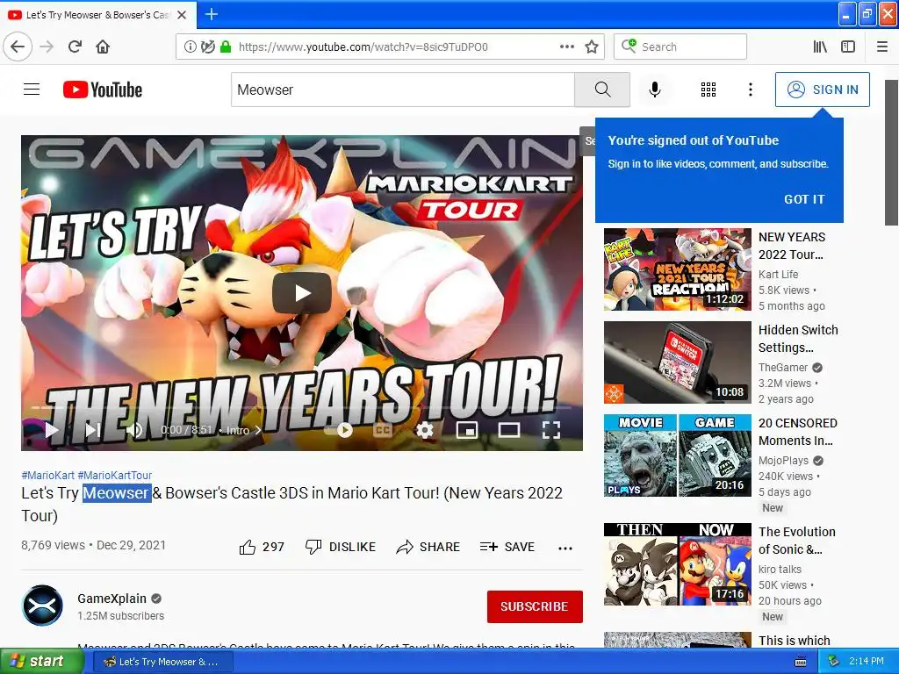The image size is (899, 674).
Task: Enter full screen mode
Action: point(551,430)
